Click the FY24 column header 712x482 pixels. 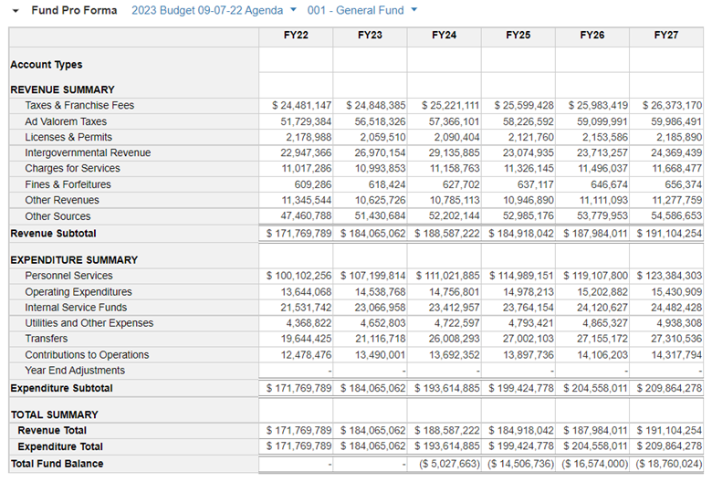444,36
